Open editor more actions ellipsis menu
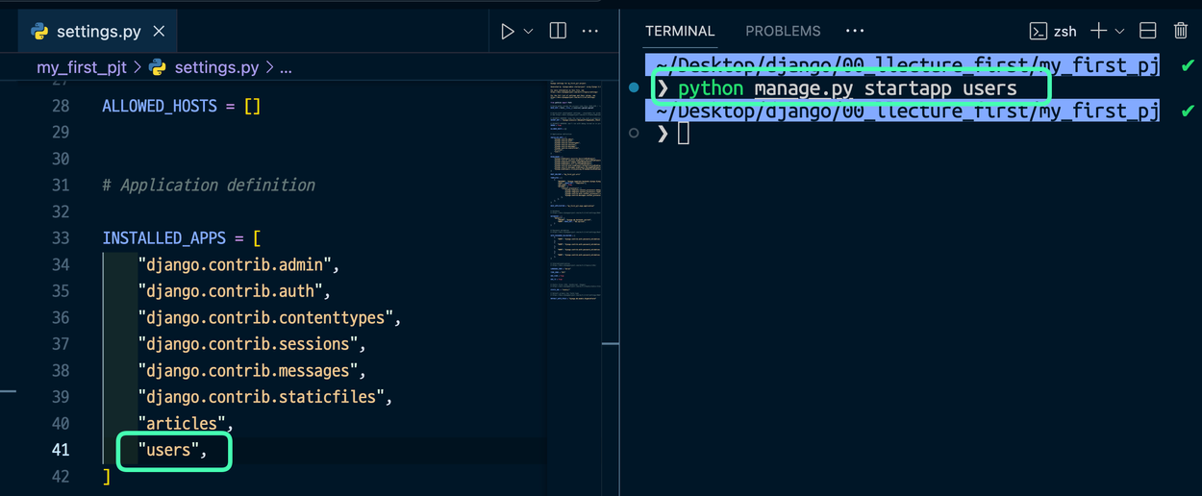 click(x=590, y=31)
